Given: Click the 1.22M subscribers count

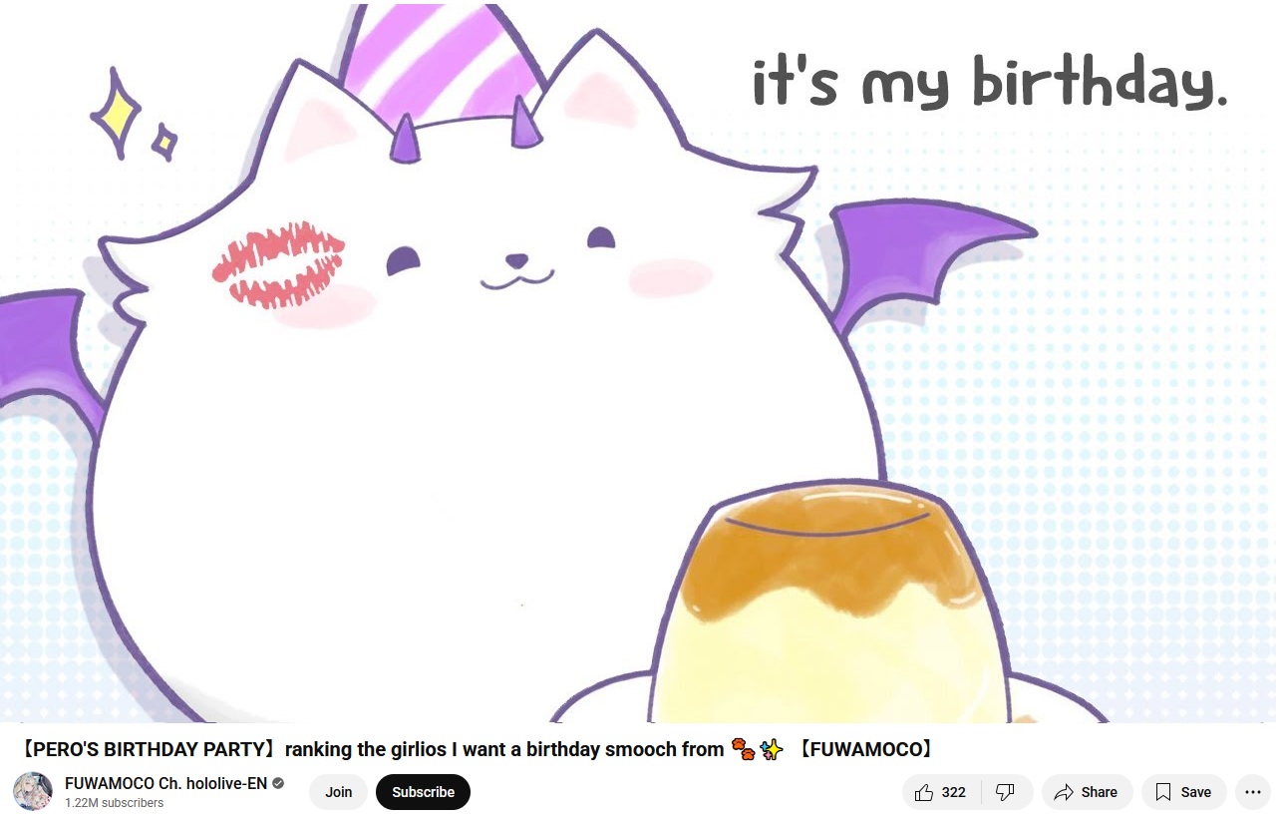Looking at the screenshot, I should point(114,803).
